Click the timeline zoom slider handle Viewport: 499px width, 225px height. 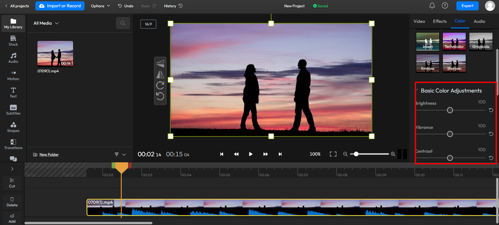pos(356,154)
